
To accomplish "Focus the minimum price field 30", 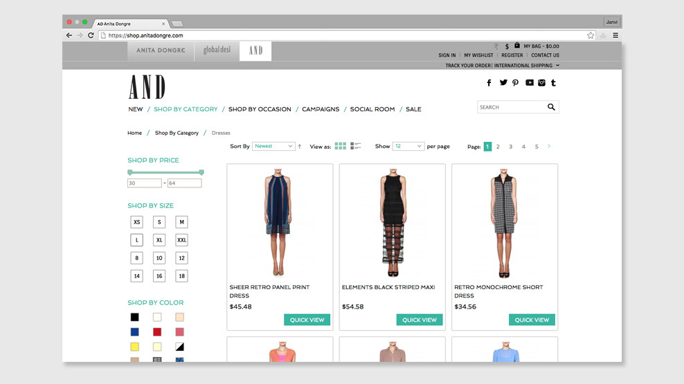I will [x=145, y=183].
